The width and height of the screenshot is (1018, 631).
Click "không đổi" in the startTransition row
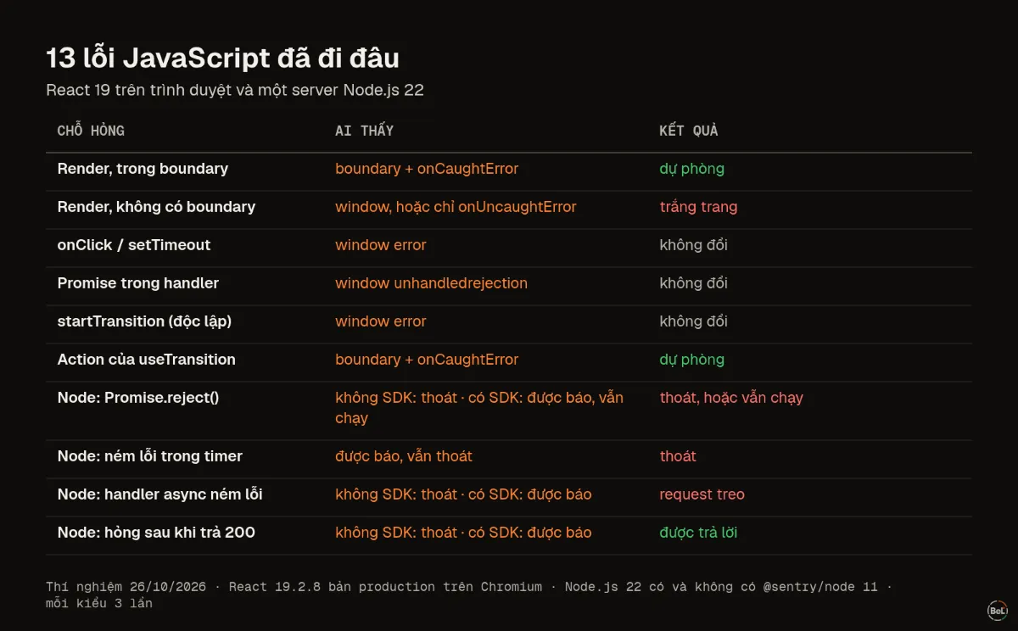click(x=693, y=321)
